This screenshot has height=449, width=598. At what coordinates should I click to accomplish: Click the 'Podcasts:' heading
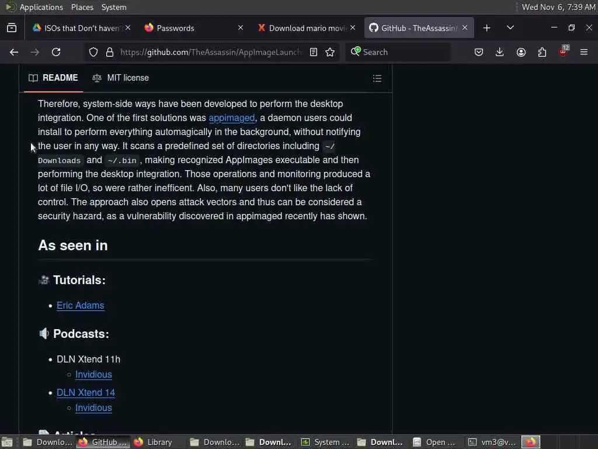[81, 334]
